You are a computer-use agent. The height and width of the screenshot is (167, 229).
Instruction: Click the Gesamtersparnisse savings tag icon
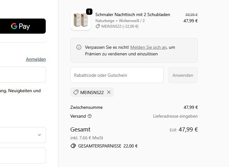[x=73, y=146]
